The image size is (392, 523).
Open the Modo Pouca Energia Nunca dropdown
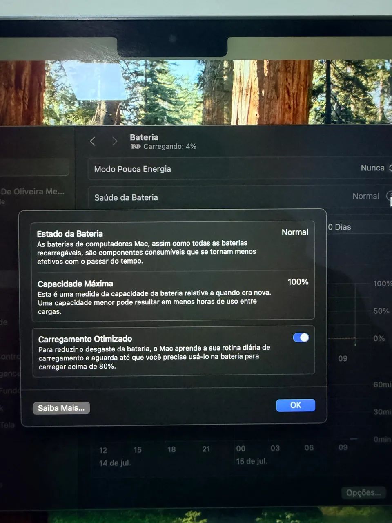point(376,168)
